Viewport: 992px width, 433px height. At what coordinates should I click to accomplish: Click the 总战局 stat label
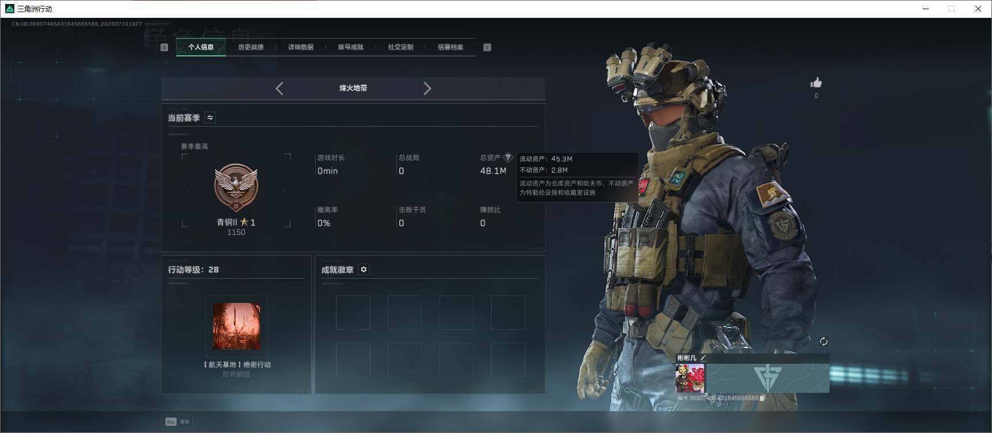pos(409,157)
